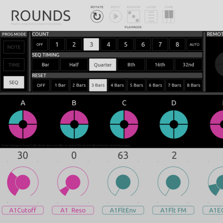Screen dimensions: 223x223
Task: Click the Rotate circular arrow icon
Action: point(97,16)
